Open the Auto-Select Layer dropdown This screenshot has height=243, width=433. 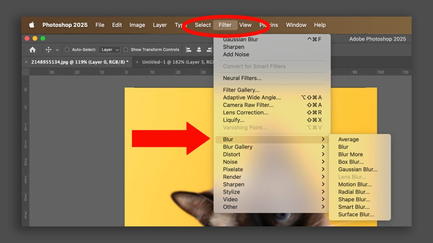[110, 50]
